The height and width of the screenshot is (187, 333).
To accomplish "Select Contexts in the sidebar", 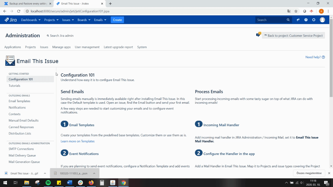I will 14,114.
